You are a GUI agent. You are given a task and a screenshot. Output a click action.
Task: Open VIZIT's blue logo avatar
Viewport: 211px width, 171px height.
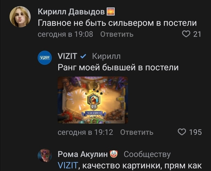point(45,58)
